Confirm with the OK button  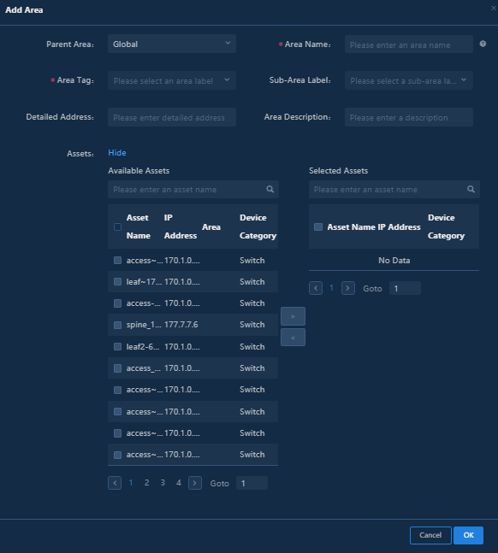pos(468,535)
